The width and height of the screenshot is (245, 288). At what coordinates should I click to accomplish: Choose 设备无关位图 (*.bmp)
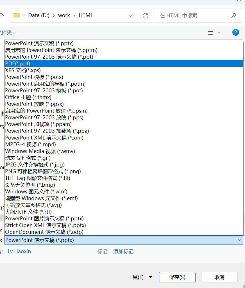(x=124, y=185)
